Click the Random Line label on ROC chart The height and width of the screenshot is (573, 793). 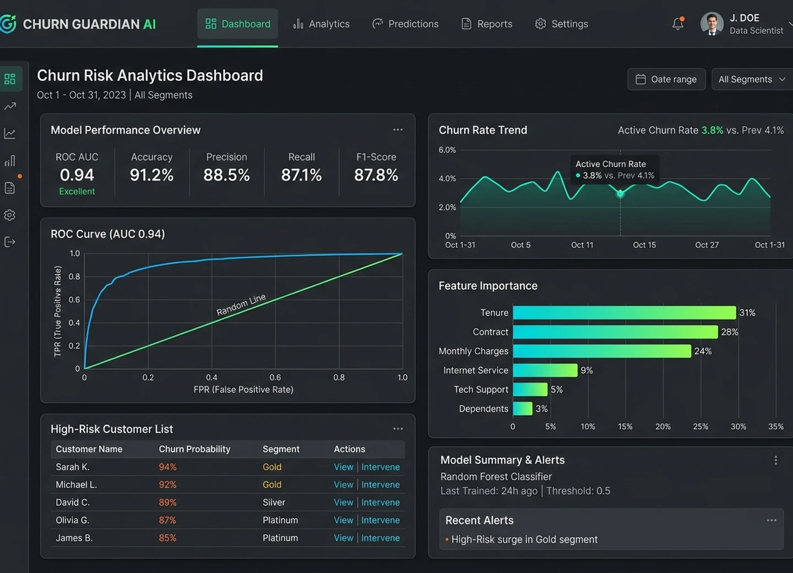tap(241, 305)
